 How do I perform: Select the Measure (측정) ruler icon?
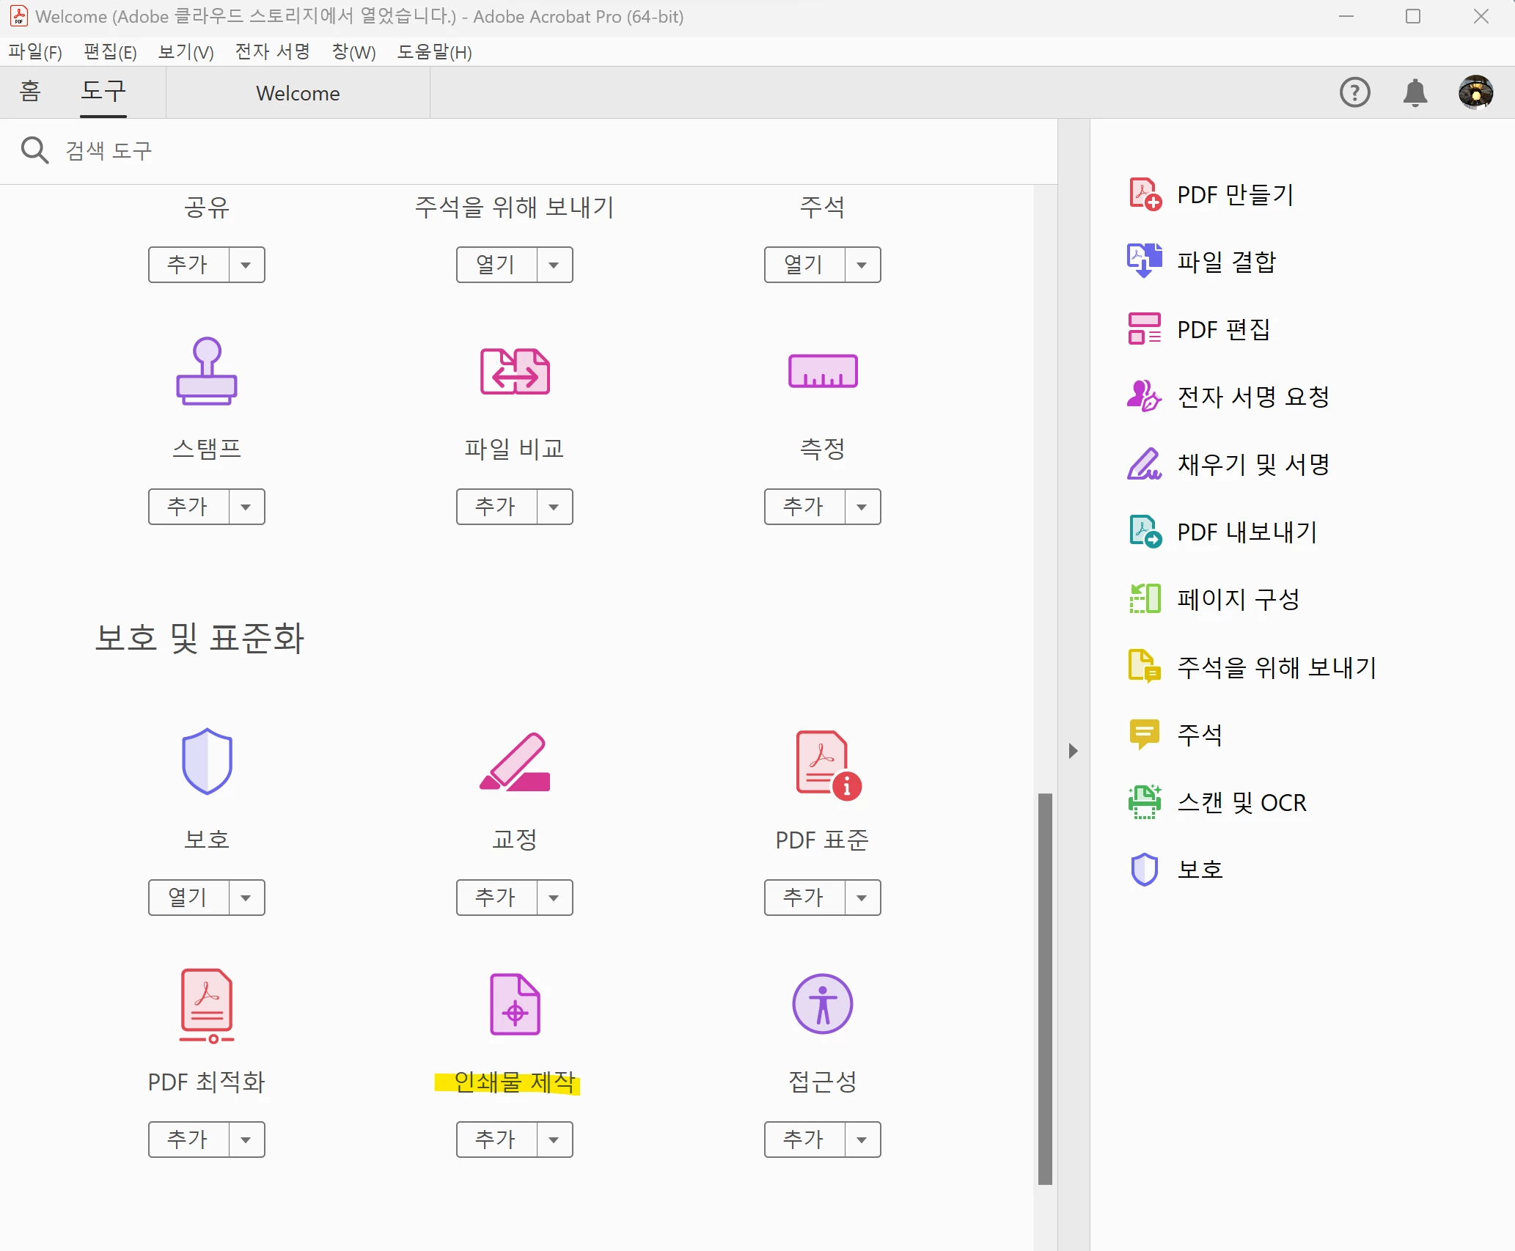822,371
